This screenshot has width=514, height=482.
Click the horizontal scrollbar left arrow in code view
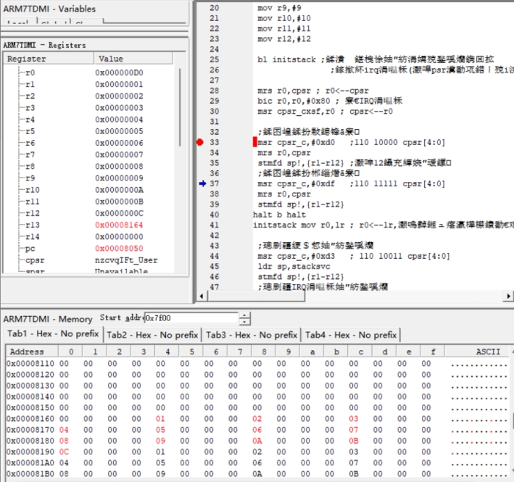tap(202, 296)
